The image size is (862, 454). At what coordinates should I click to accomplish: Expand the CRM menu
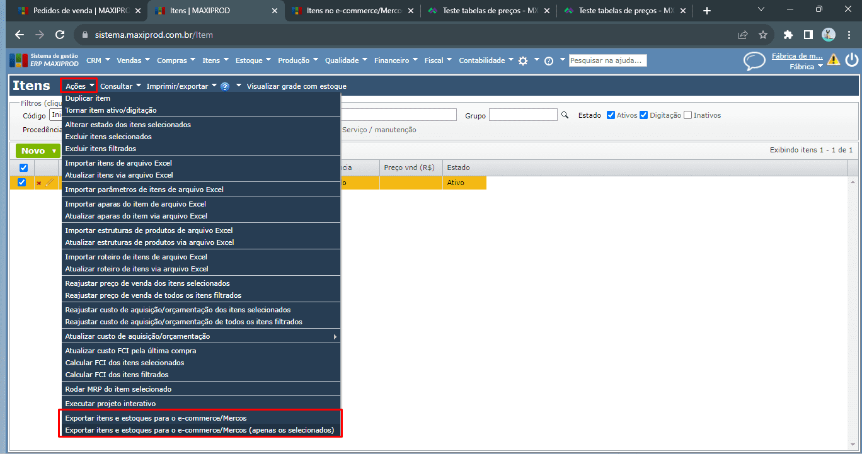click(x=98, y=60)
